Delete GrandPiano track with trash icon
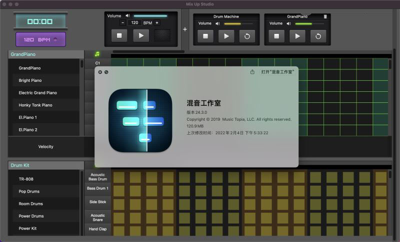The image size is (400, 242). point(325,16)
